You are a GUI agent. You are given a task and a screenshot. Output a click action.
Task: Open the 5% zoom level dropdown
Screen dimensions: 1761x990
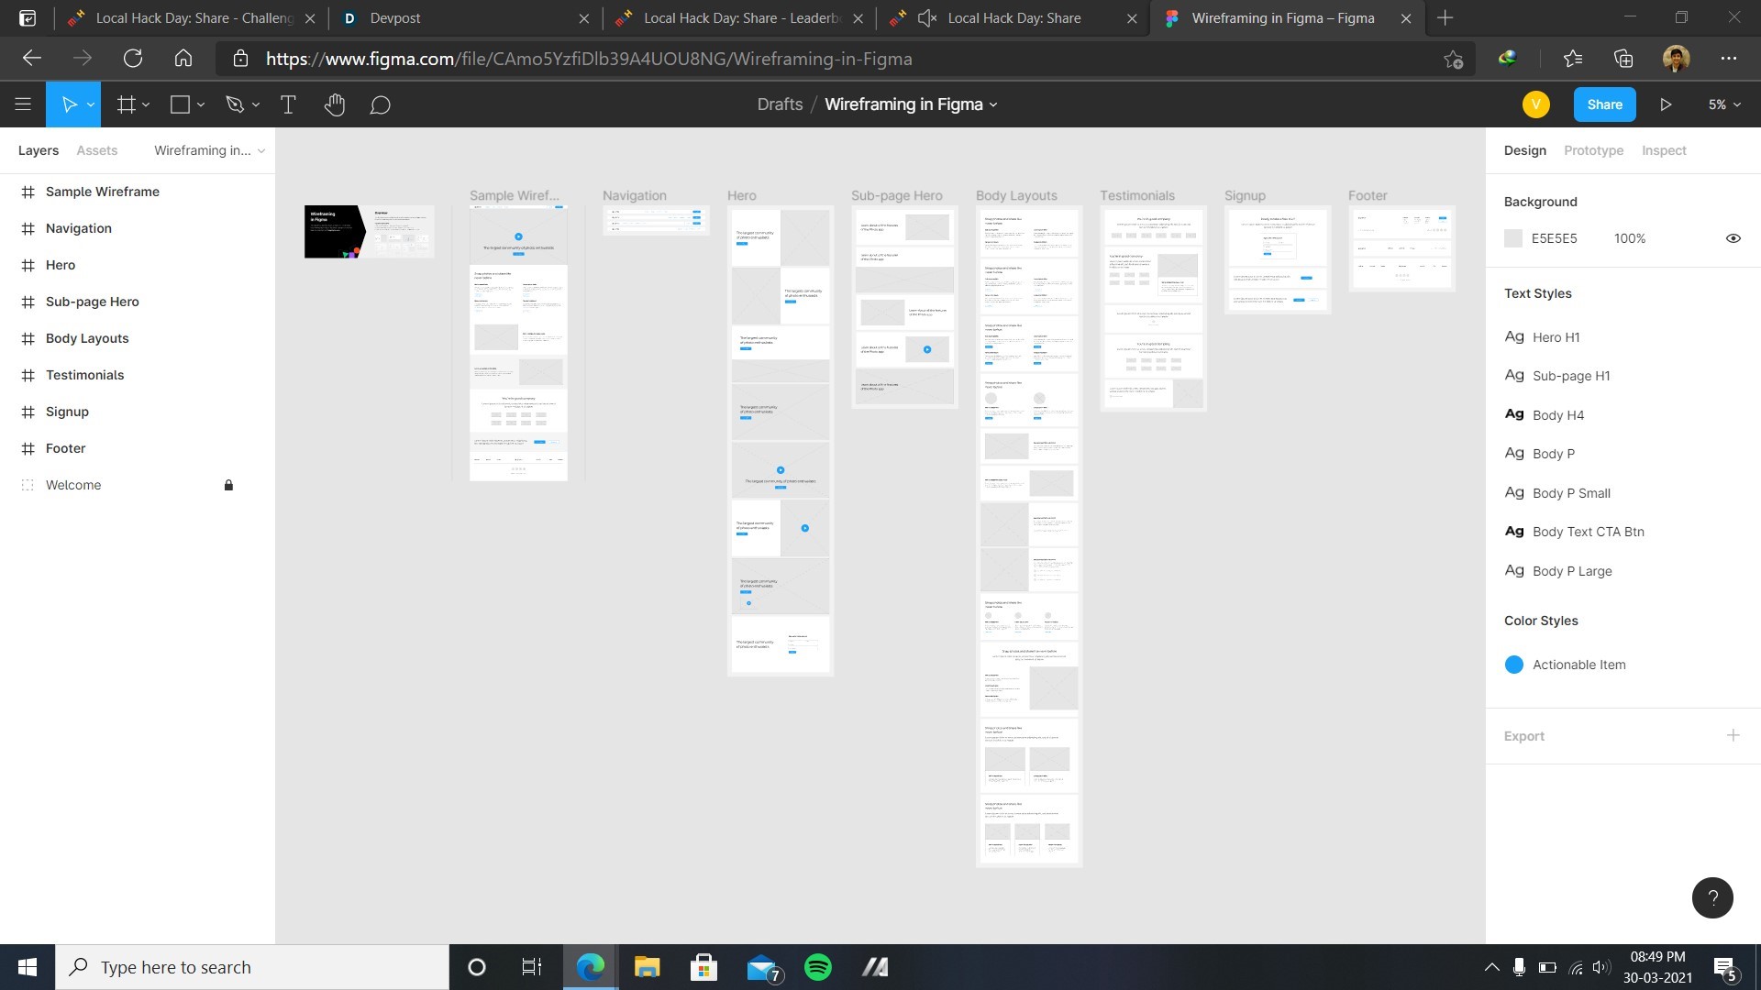point(1723,104)
